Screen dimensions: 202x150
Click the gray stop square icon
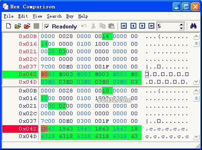click(x=36, y=26)
